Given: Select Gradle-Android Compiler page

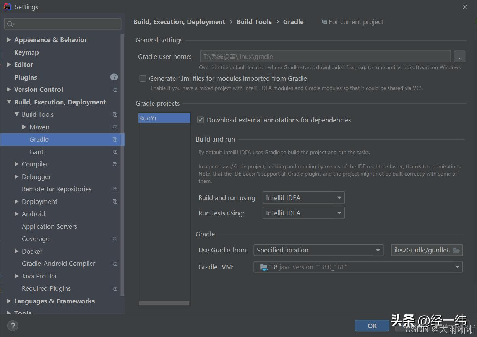Looking at the screenshot, I should tap(58, 264).
